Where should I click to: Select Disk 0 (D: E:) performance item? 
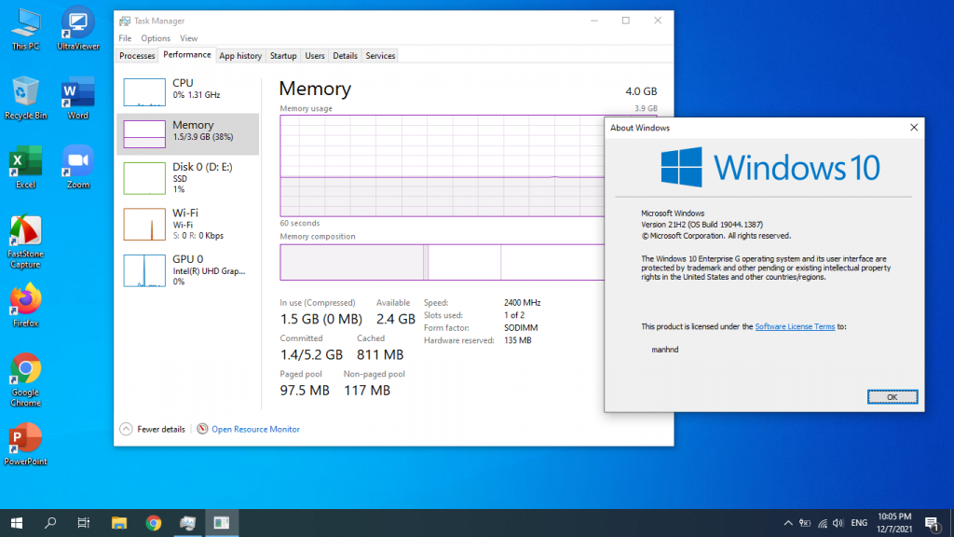point(188,178)
